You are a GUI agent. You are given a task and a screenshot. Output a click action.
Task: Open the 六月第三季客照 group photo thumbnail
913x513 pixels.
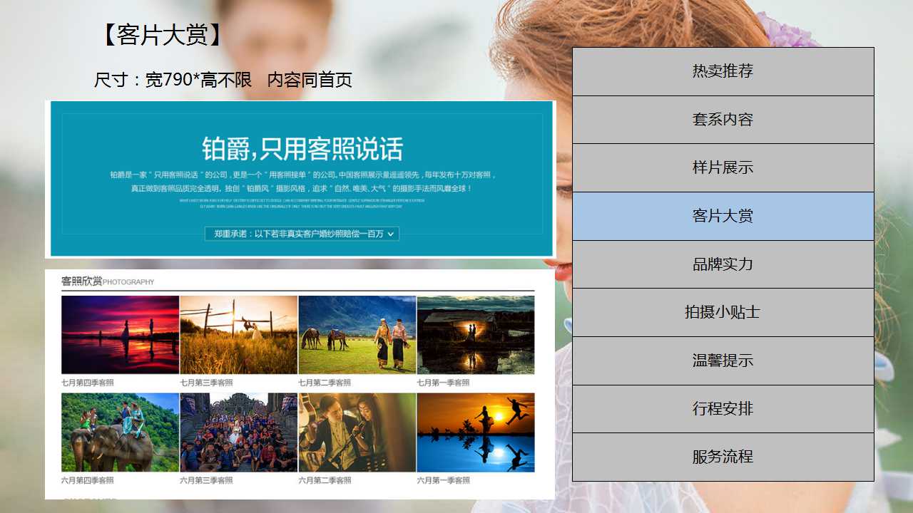coord(238,432)
